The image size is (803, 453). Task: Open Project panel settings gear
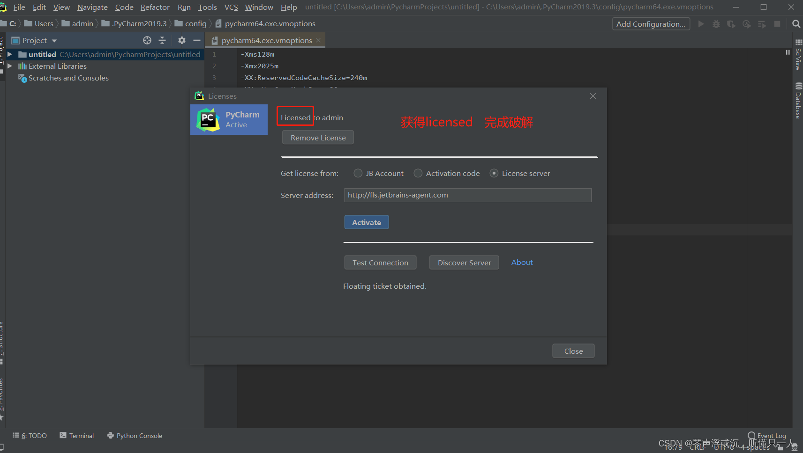(182, 40)
